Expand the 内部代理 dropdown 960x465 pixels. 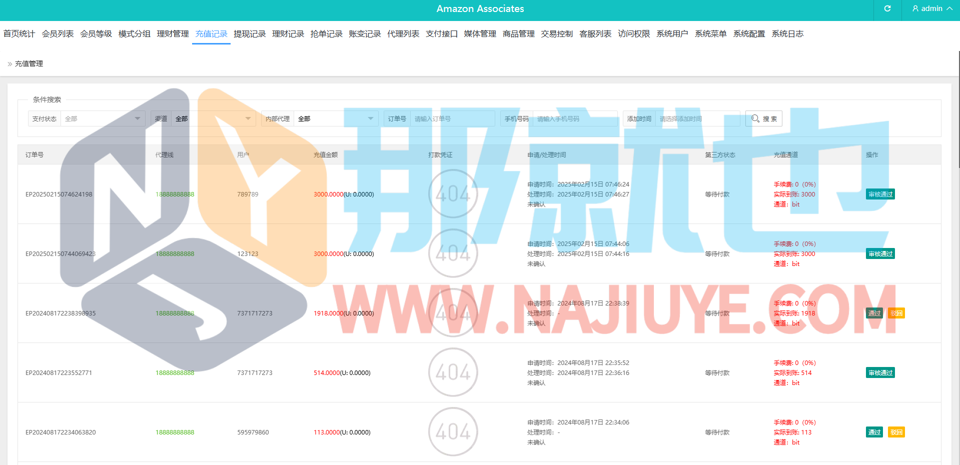(336, 119)
